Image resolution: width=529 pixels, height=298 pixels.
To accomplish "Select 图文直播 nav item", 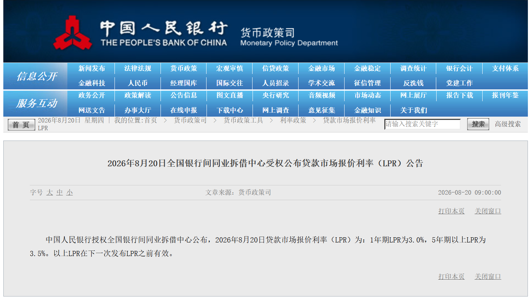I will [230, 95].
